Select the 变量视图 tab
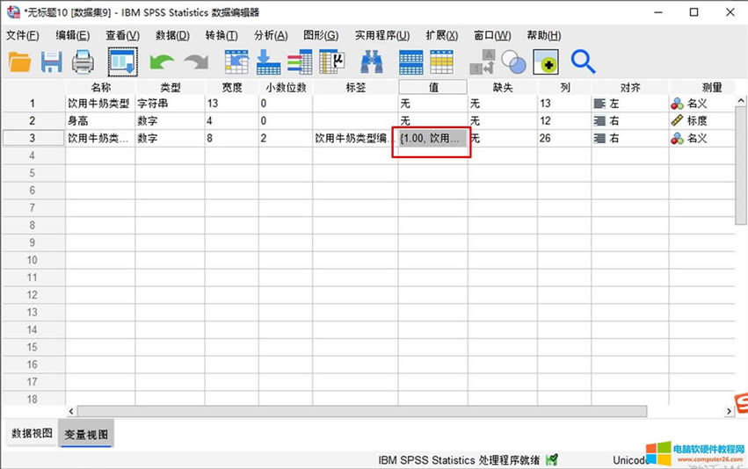Screen dimensions: 748x469 pyautogui.click(x=85, y=434)
